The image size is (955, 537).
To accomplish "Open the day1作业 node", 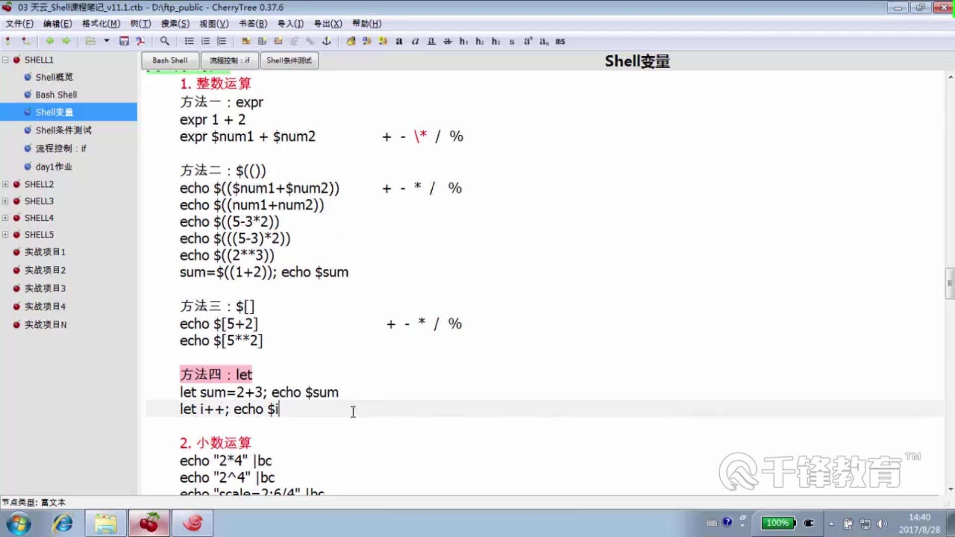I will click(x=54, y=167).
